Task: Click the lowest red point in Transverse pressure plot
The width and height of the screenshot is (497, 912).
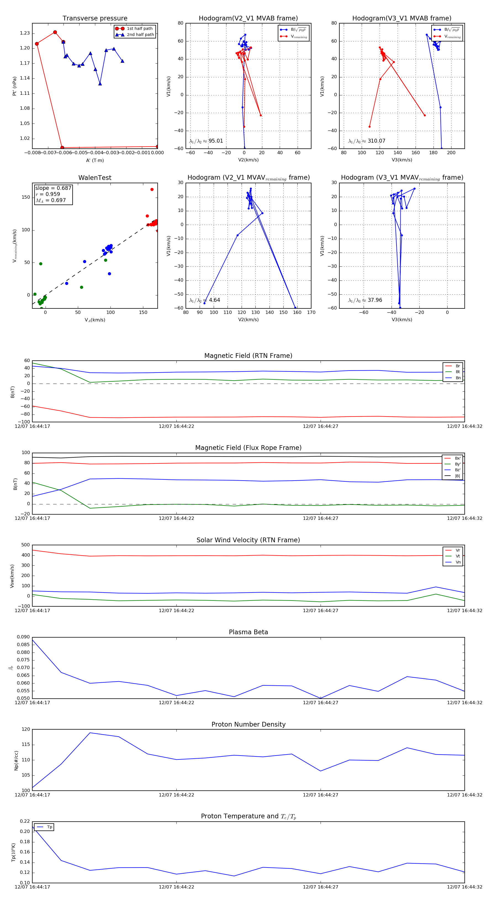Action: coord(62,148)
